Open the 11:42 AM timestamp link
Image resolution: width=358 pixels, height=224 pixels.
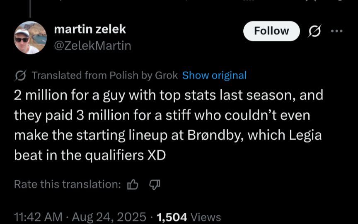[38, 217]
